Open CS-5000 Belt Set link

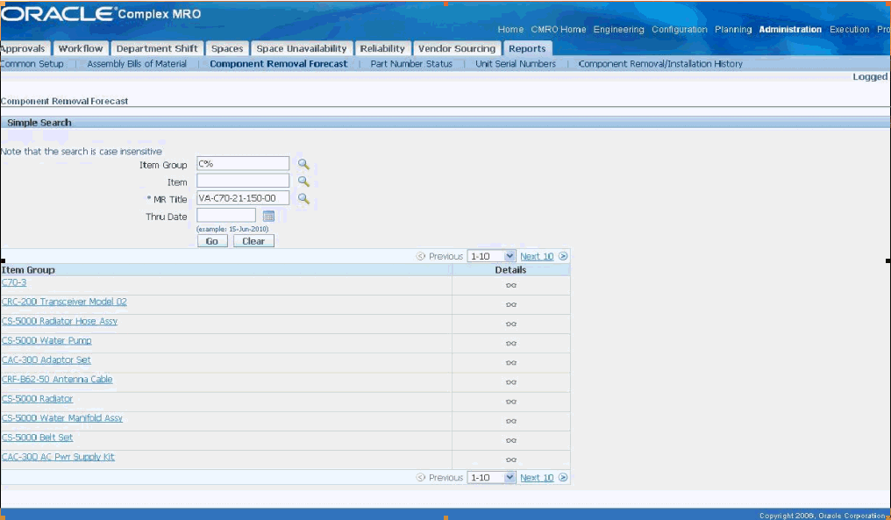[x=37, y=437]
